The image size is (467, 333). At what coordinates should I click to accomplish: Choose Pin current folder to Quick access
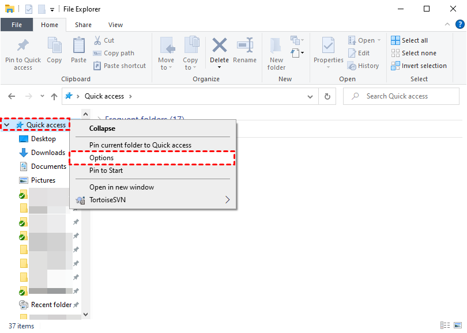[153, 145]
